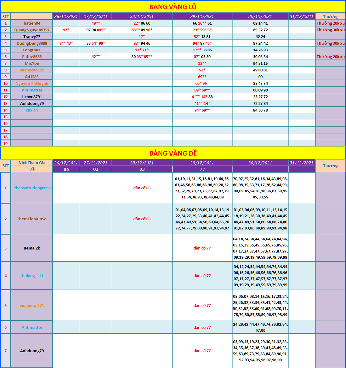Click the Nick Tham Gia header cell

point(32,163)
